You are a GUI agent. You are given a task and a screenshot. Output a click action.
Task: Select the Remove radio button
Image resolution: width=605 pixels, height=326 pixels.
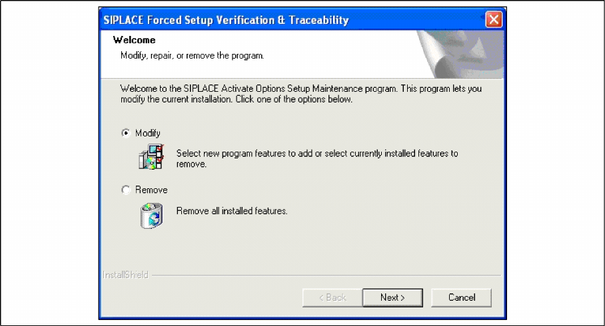coord(126,190)
